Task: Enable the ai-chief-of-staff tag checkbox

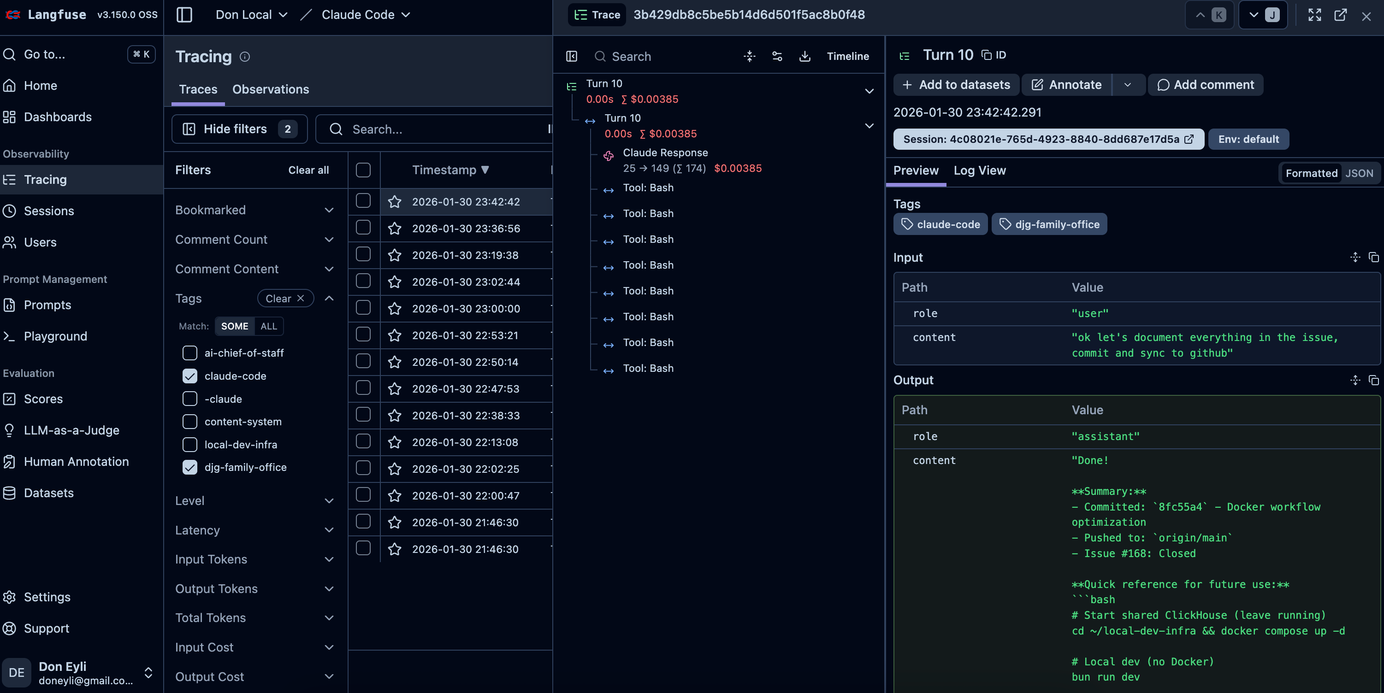Action: click(189, 352)
